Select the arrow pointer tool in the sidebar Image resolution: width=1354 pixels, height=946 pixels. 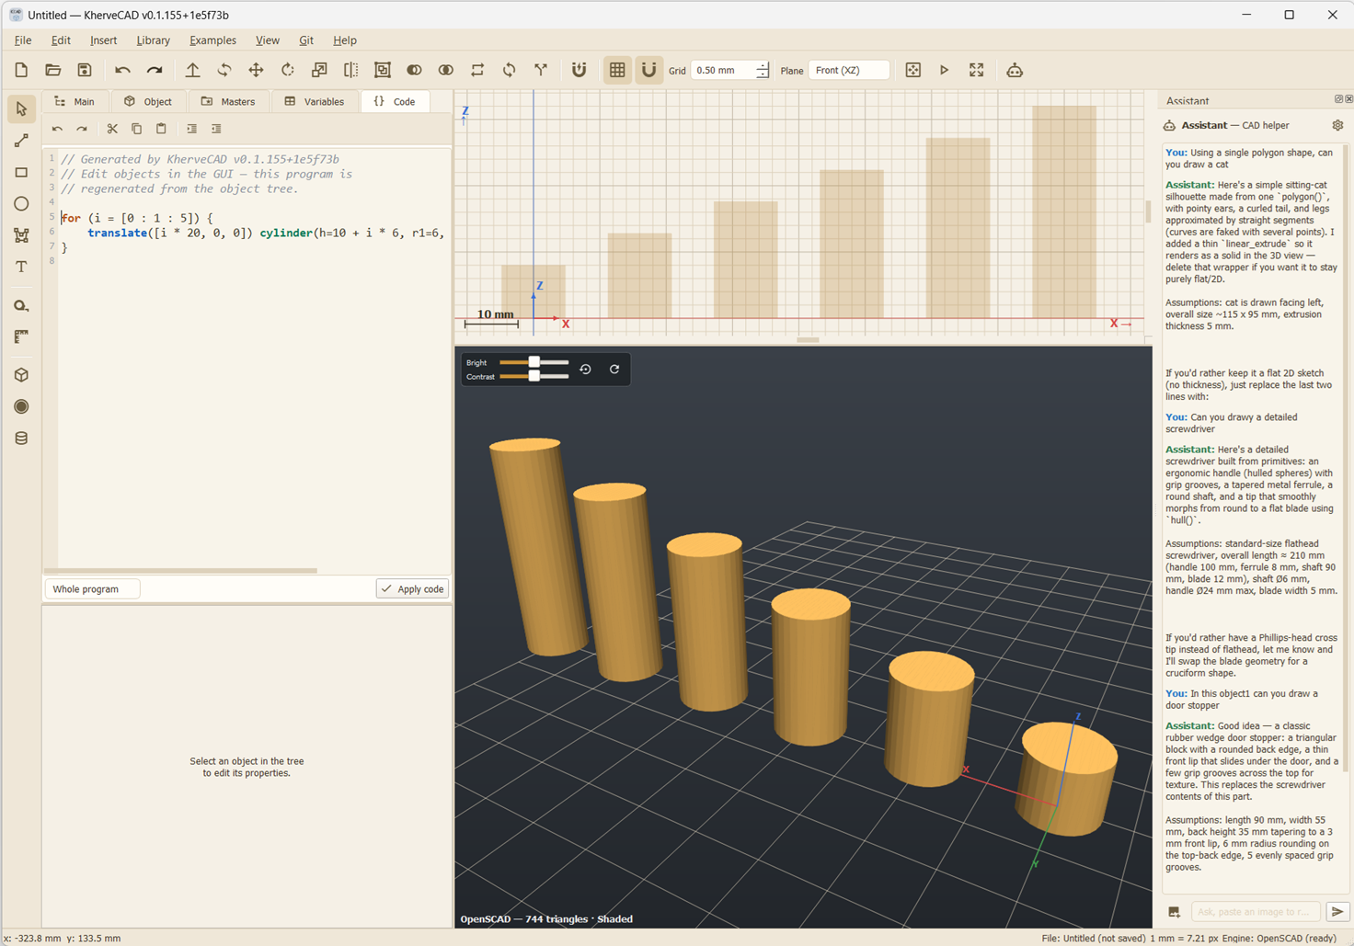coord(21,109)
